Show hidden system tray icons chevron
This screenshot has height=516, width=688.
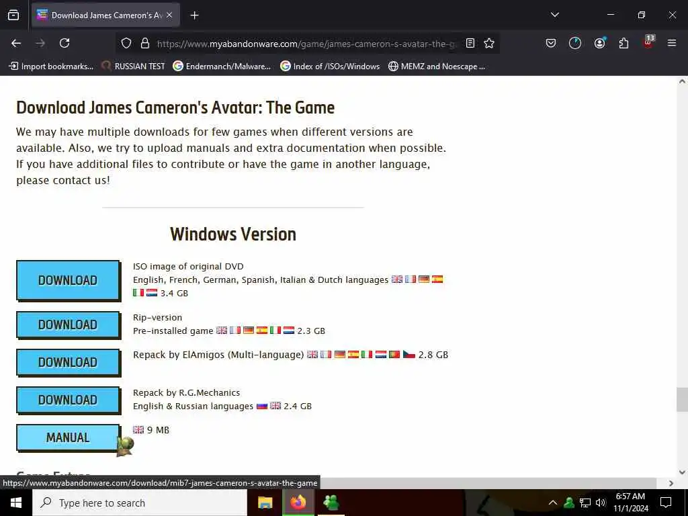[553, 503]
